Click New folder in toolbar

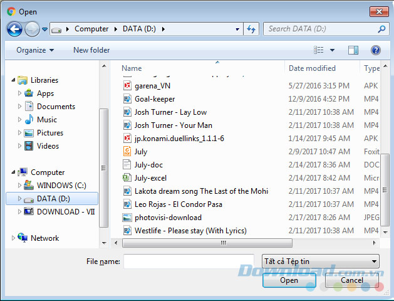point(91,50)
